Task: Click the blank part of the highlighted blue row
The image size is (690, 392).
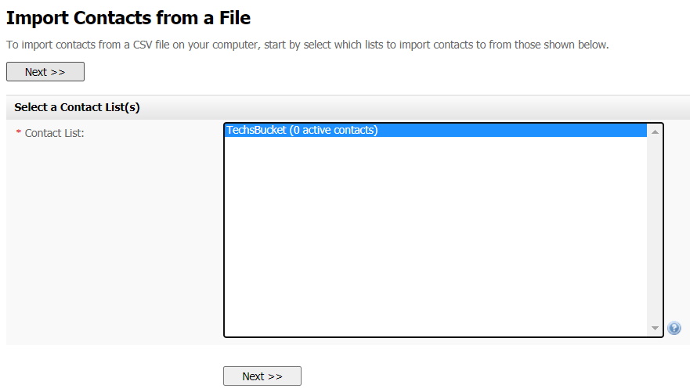Action: tap(512, 130)
